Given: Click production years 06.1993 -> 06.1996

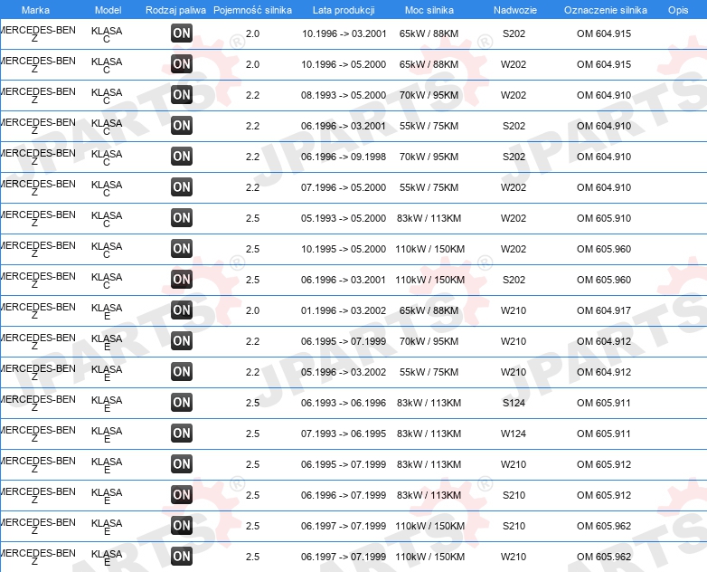Looking at the screenshot, I should coord(344,403).
